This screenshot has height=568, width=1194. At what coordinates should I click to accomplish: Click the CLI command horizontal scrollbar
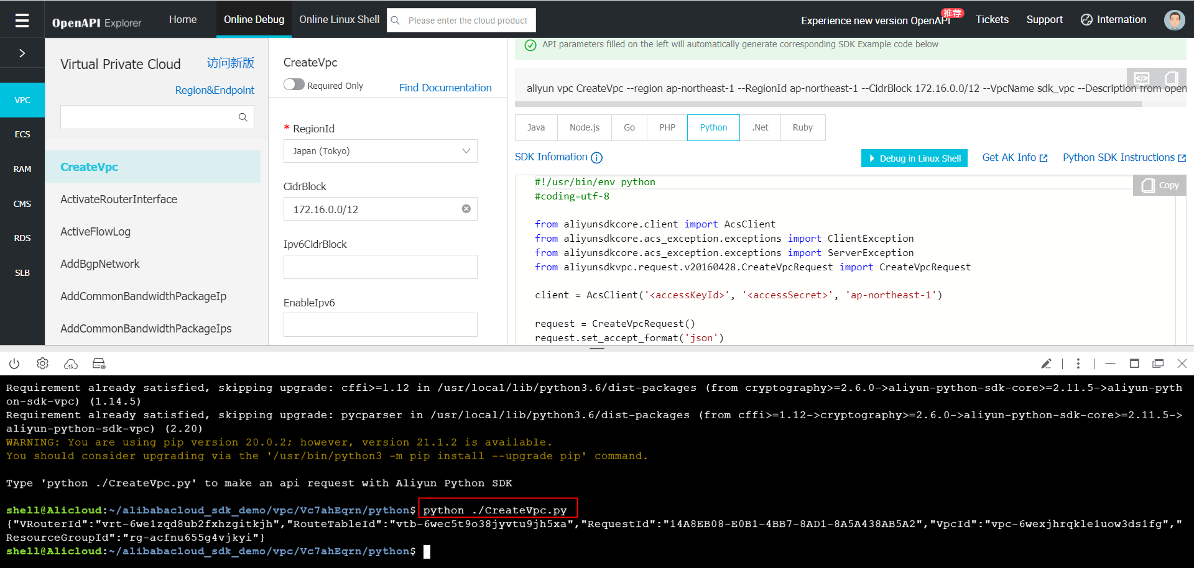click(828, 104)
